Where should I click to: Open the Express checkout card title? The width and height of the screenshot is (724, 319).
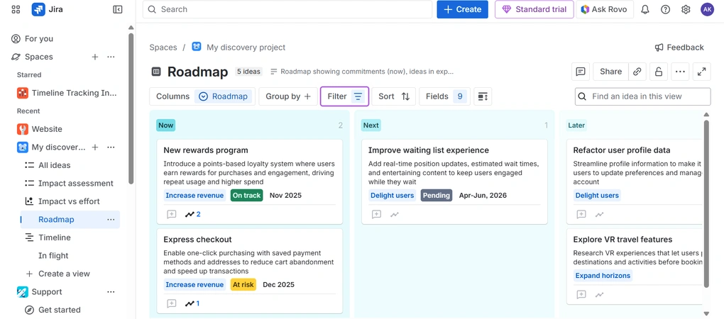[x=197, y=240]
